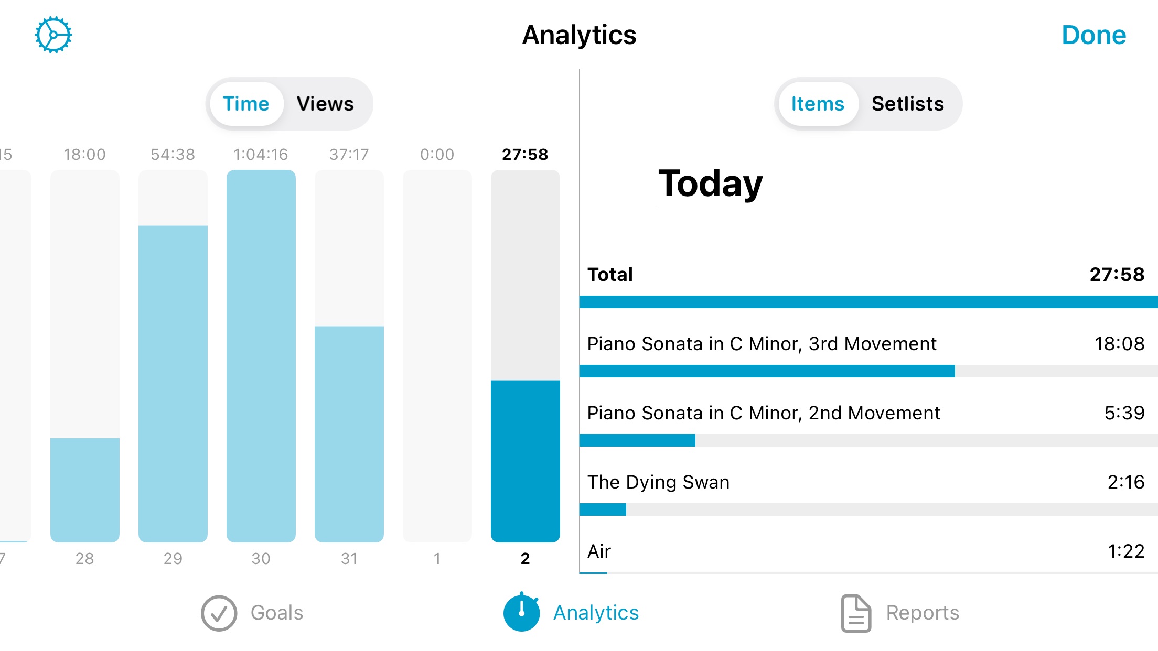Open The Dying Swan entry

[869, 489]
